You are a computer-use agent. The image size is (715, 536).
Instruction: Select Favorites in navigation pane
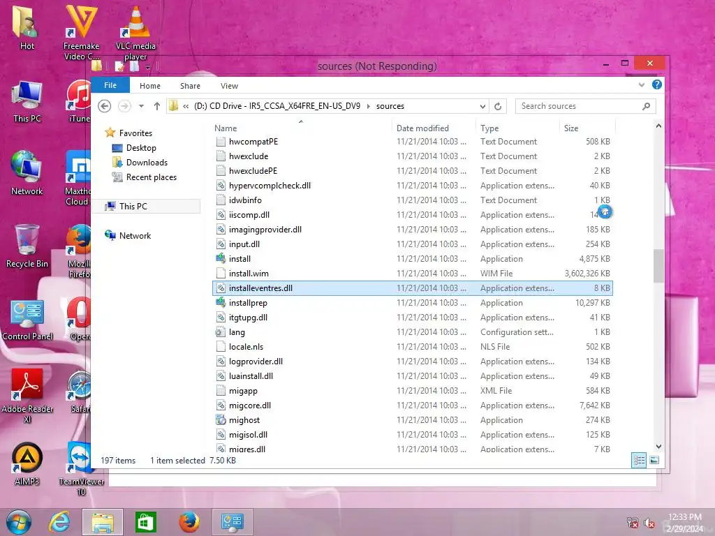pos(135,133)
